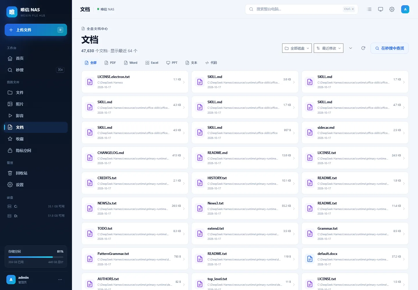
Task: Open the CHANGELOG.md file card
Action: coord(135,158)
